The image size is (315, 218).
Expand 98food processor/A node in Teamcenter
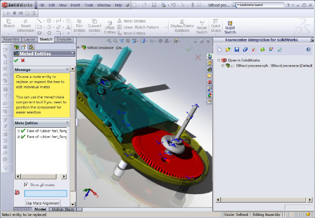(x=223, y=66)
